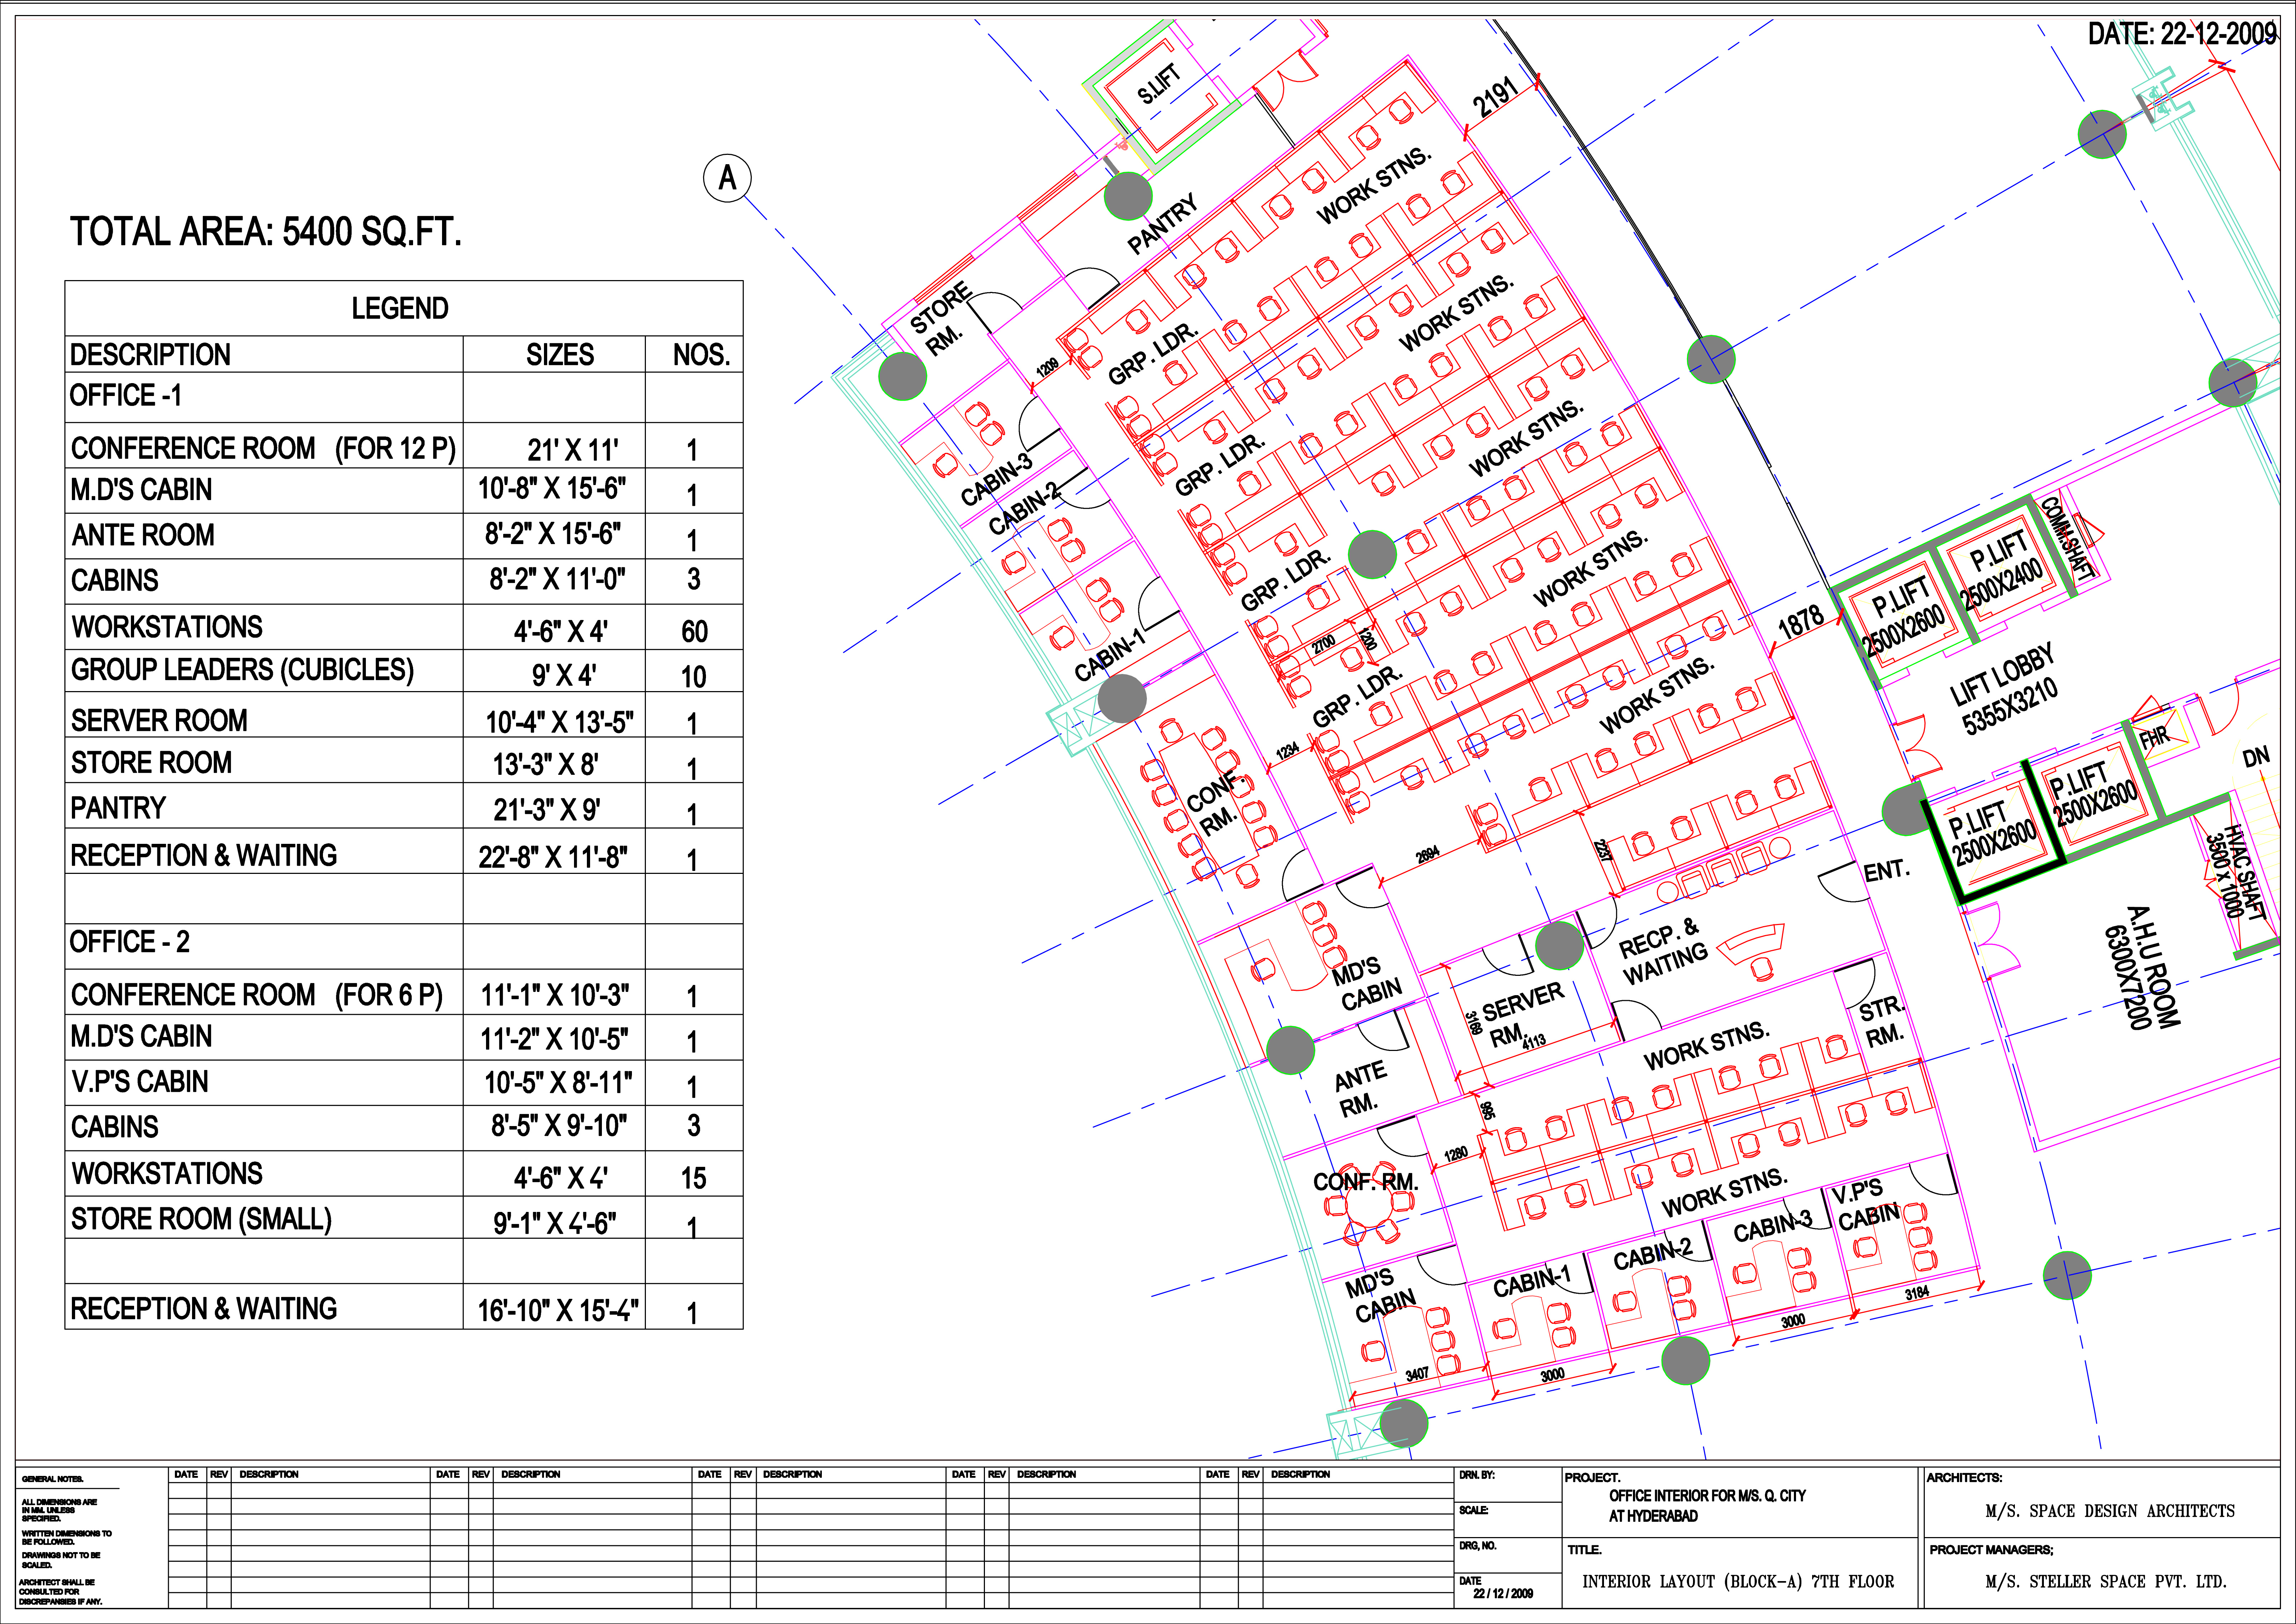Click the workstation count value 15

click(693, 1178)
